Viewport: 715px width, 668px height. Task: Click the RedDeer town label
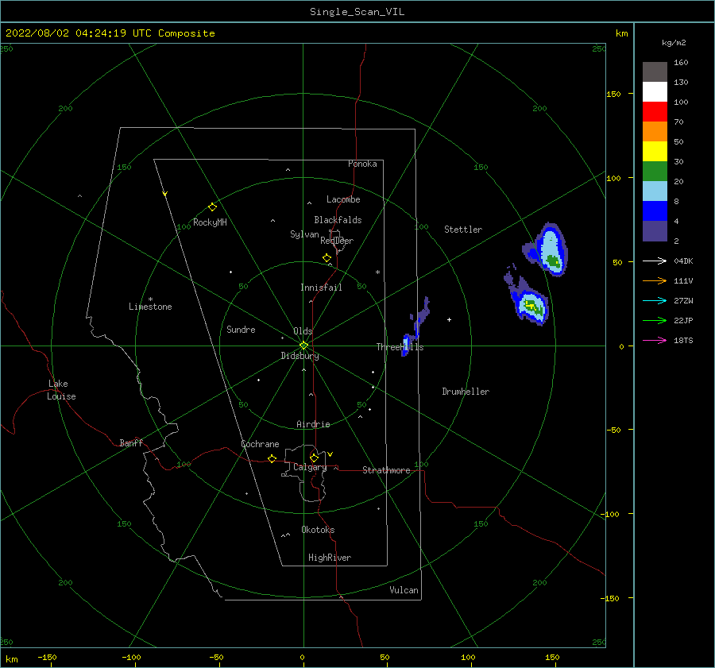(337, 241)
